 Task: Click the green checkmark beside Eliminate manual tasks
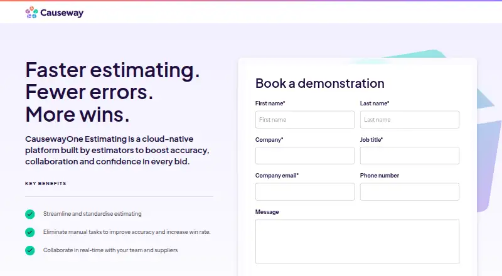[29, 232]
